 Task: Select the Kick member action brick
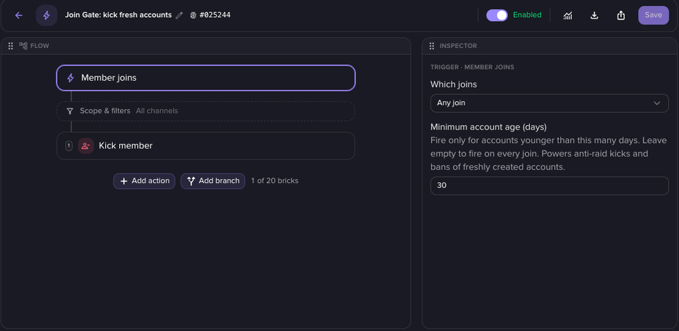(206, 146)
